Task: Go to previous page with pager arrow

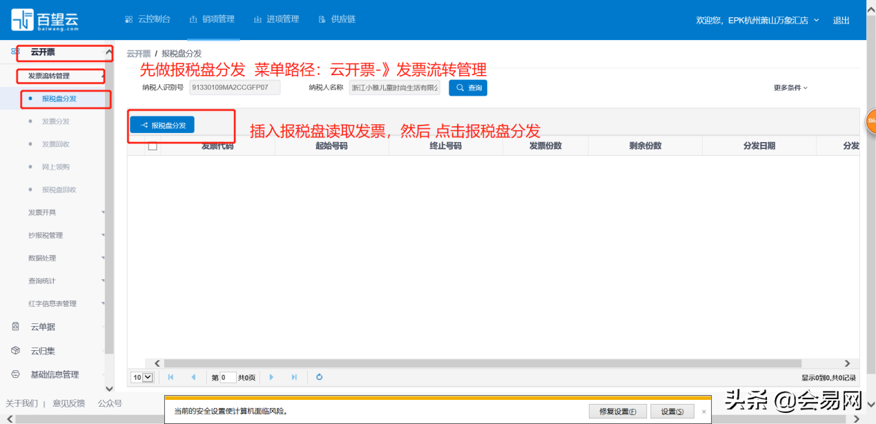Action: pyautogui.click(x=193, y=377)
